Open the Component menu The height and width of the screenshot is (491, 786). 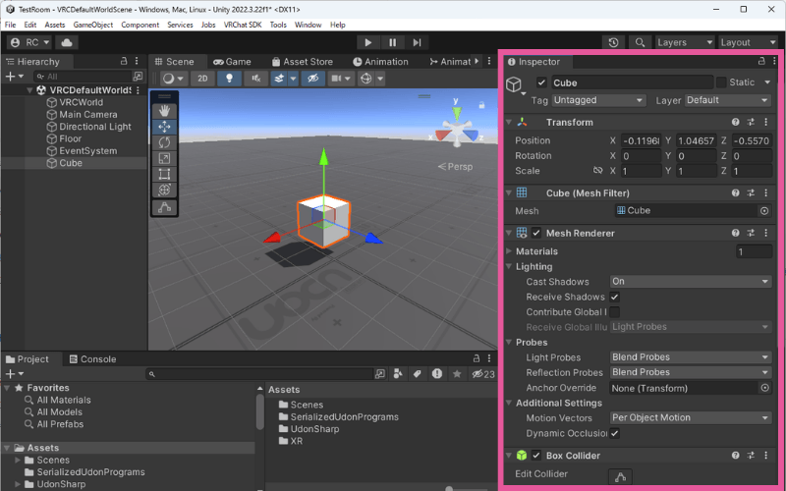(140, 25)
